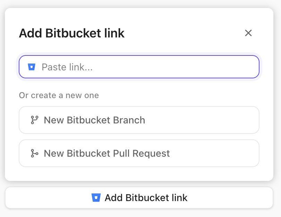Click the Bitbucket logo inside the link field

coord(32,67)
